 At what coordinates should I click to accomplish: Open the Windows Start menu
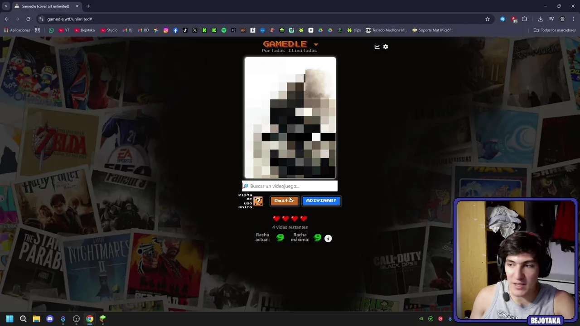pos(10,319)
